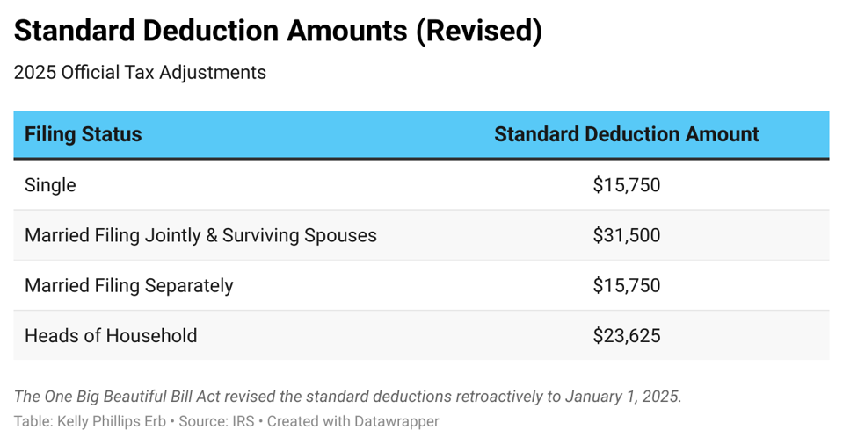Click the "Standard Deduction Amount" column header

626,134
